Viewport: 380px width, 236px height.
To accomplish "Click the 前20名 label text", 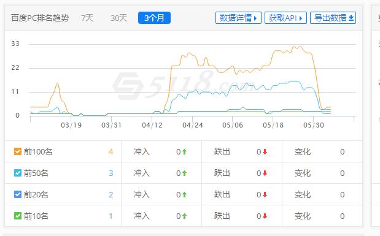I will pos(36,194).
